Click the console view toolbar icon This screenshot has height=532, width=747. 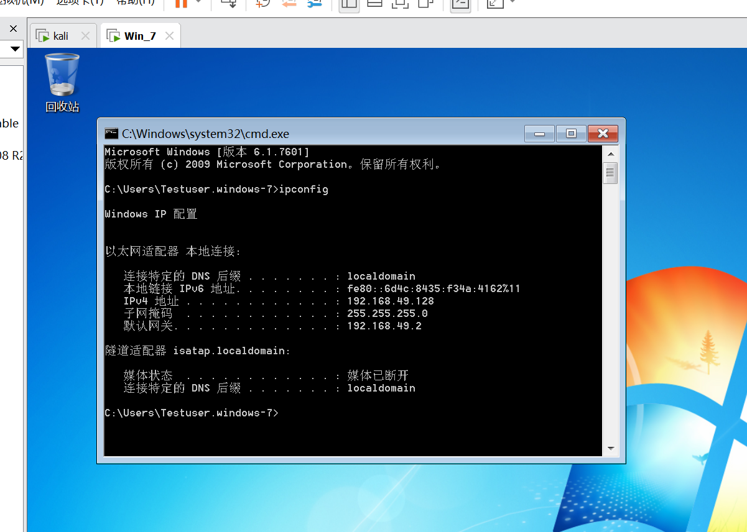click(460, 3)
